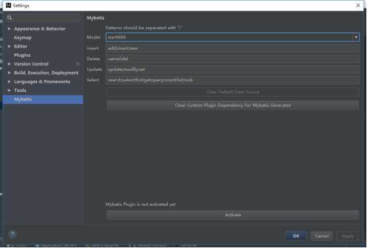367x248 pixels.
Task: Click the Model field label
Action: coord(93,37)
